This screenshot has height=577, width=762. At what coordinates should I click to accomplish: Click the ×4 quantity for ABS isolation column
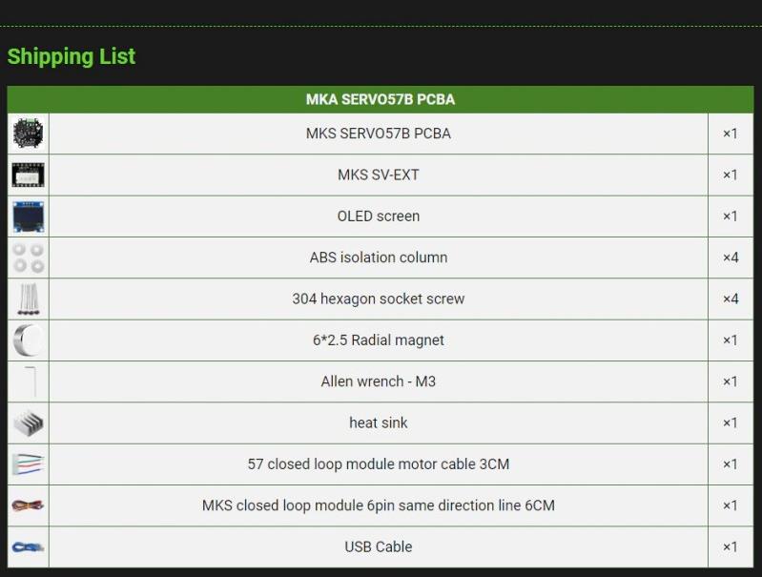[731, 258]
